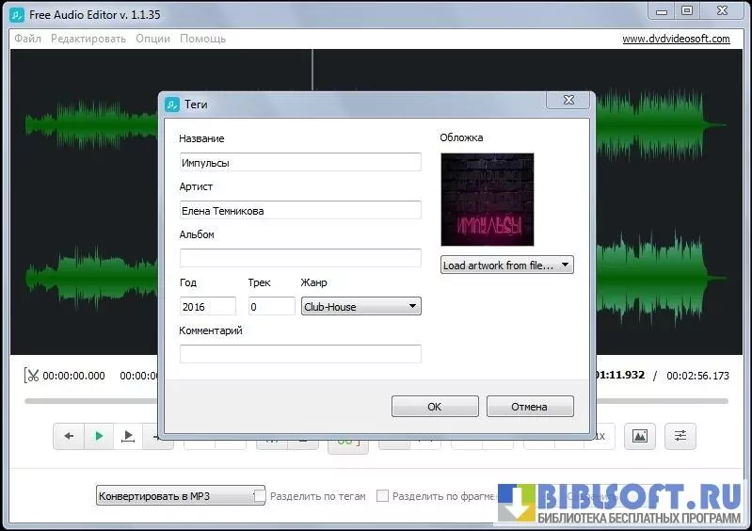Viewport: 752px width, 531px height.
Task: Click the play-selection button with underlined arrow
Action: pyautogui.click(x=128, y=436)
